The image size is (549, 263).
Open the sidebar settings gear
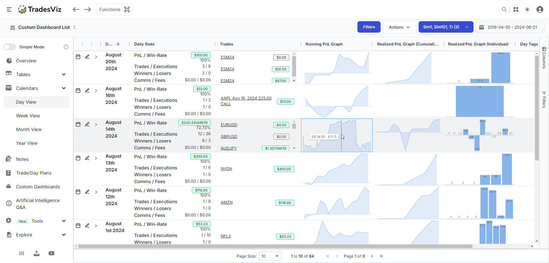point(66,47)
